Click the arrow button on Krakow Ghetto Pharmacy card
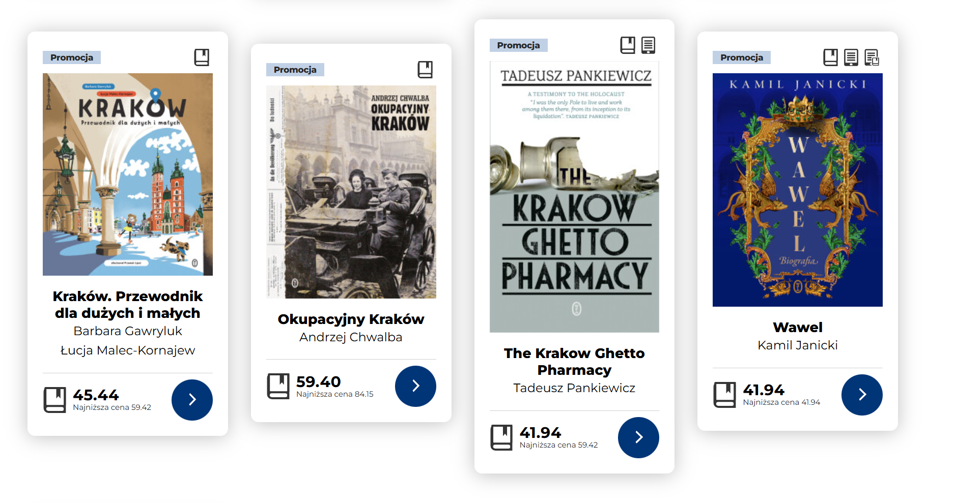955x503 pixels. pyautogui.click(x=638, y=437)
